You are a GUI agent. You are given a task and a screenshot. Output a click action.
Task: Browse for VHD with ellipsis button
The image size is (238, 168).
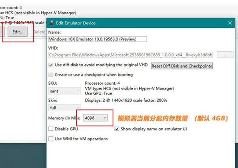pyautogui.click(x=225, y=55)
